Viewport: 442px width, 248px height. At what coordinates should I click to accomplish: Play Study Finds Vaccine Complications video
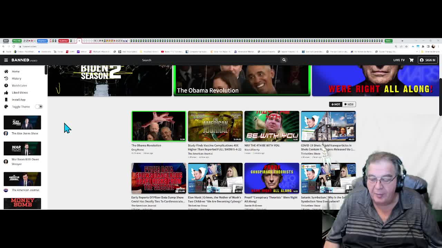point(215,126)
